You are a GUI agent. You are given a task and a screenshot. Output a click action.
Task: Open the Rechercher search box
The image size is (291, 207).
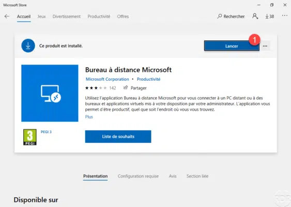click(x=231, y=17)
